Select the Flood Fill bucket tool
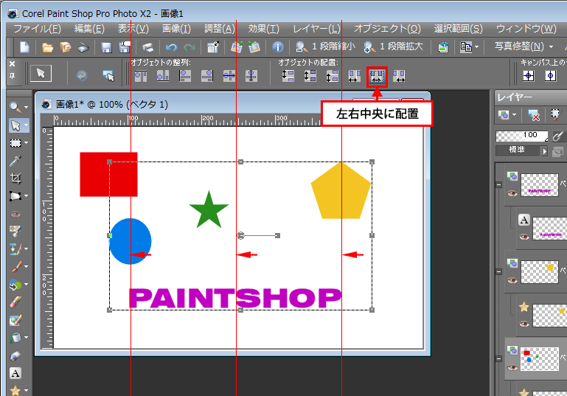 15,338
